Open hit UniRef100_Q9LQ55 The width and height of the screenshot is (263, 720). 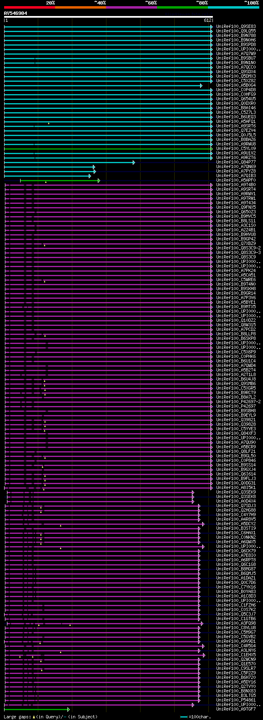click(236, 31)
